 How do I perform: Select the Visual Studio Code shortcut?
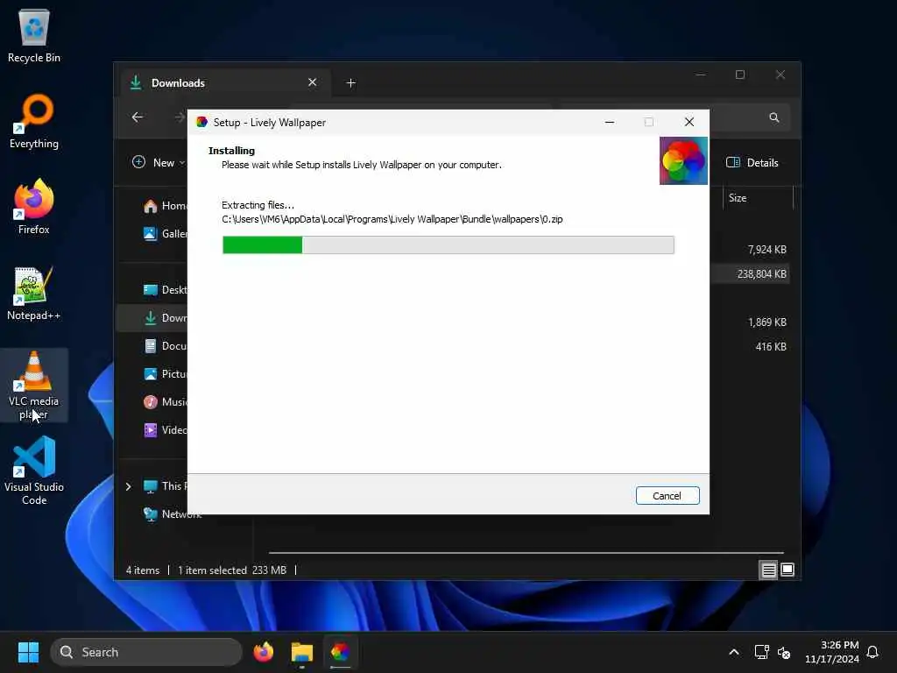pyautogui.click(x=34, y=471)
